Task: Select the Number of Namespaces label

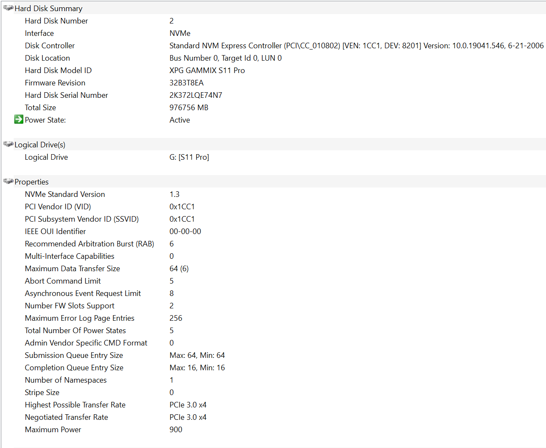Action: [x=66, y=380]
